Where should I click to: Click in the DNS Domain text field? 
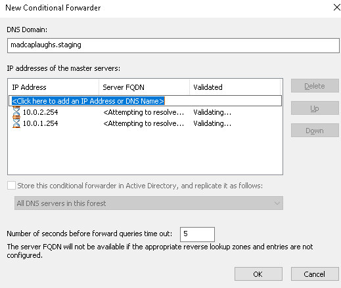(x=173, y=45)
